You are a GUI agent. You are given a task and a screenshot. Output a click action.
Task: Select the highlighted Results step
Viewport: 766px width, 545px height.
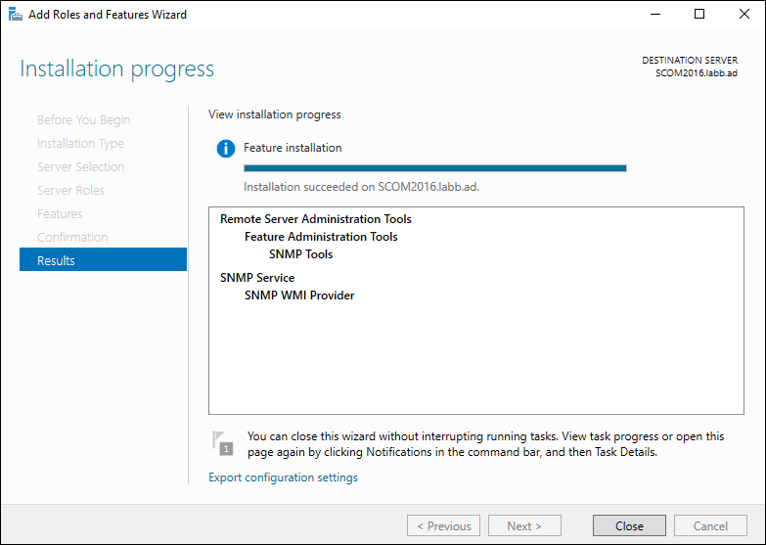[x=103, y=259]
